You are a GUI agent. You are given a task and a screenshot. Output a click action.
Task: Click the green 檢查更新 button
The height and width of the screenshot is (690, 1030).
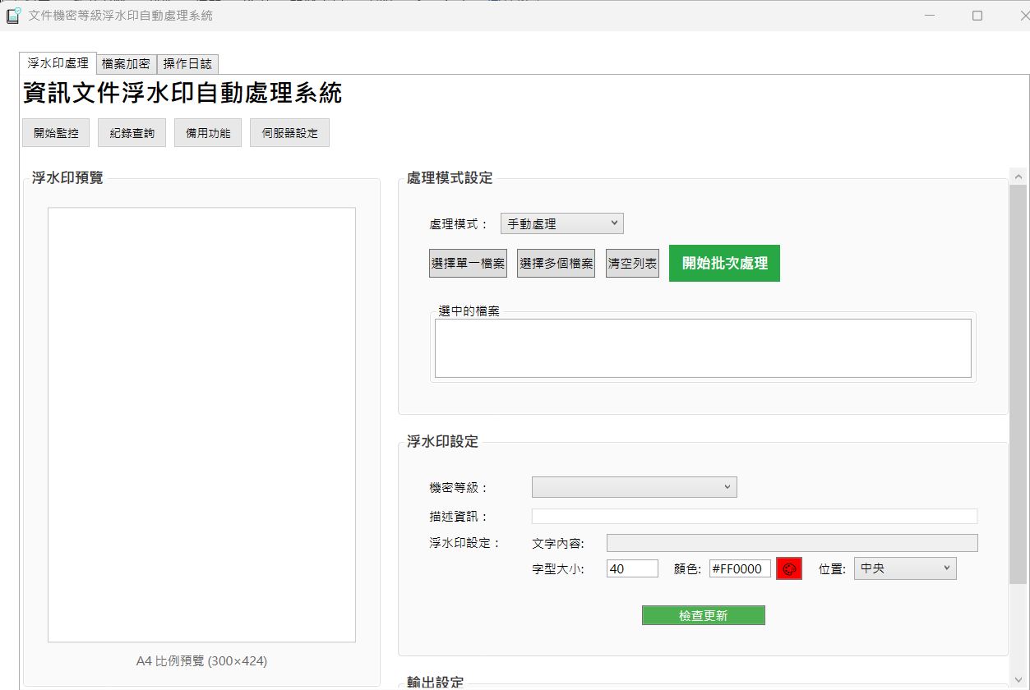click(x=703, y=615)
